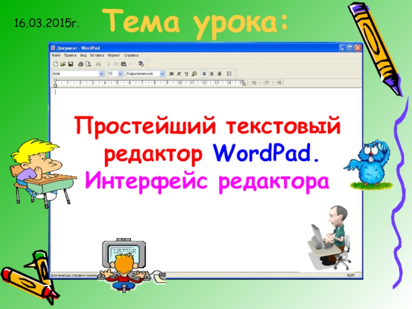Copy selection with Copy icon

click(116, 64)
